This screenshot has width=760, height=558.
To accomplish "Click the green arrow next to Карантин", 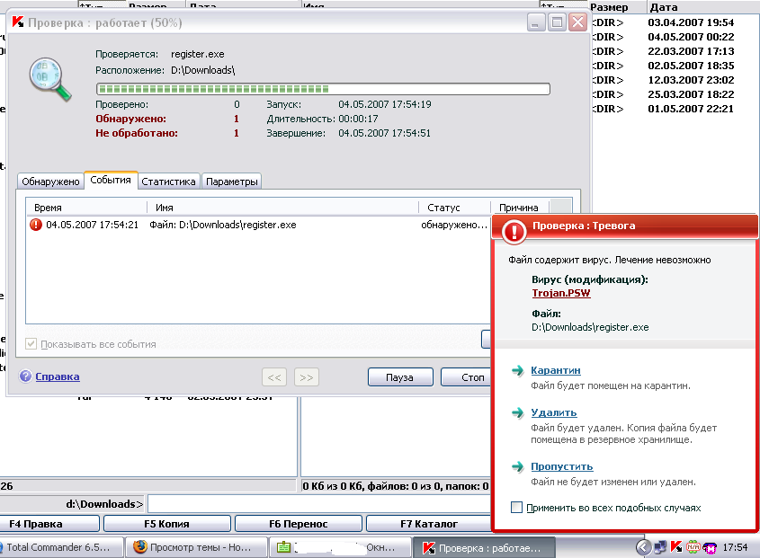I will click(x=518, y=370).
